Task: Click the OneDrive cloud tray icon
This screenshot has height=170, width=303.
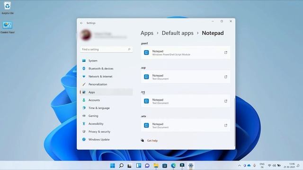Action: click(249, 166)
